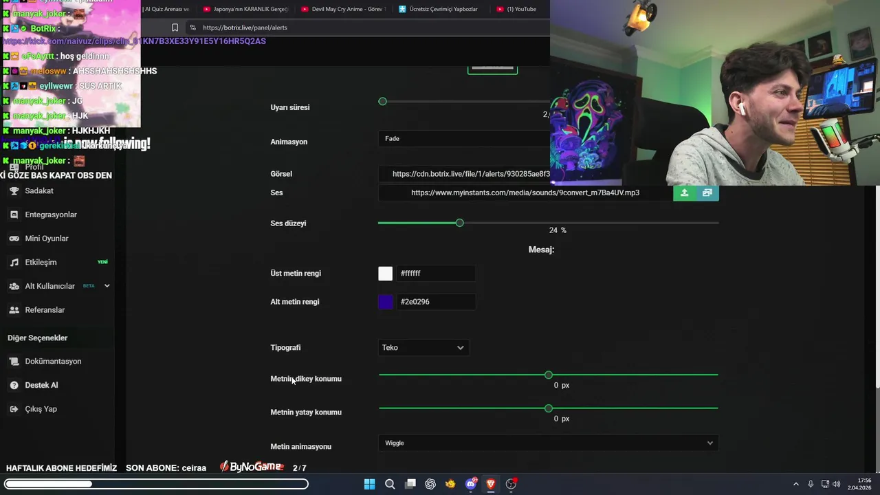Viewport: 880px width, 495px height.
Task: Click the Uyarı süresi slider handle
Action: pos(383,102)
